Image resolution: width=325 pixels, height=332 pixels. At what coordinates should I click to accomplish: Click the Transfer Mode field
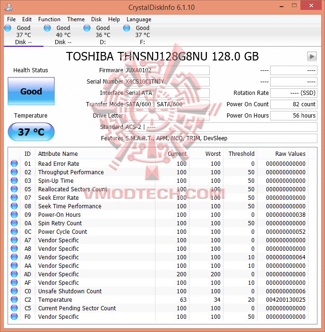[167, 104]
